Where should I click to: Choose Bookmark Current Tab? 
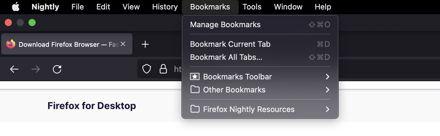coord(230,44)
